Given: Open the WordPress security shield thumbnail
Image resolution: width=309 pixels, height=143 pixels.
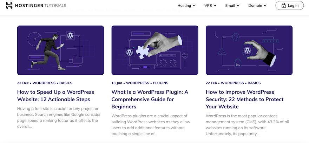Looking at the screenshot, I should click(249, 50).
